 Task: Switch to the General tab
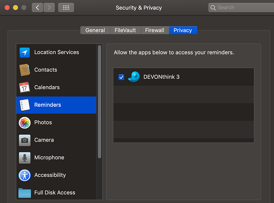(x=95, y=30)
